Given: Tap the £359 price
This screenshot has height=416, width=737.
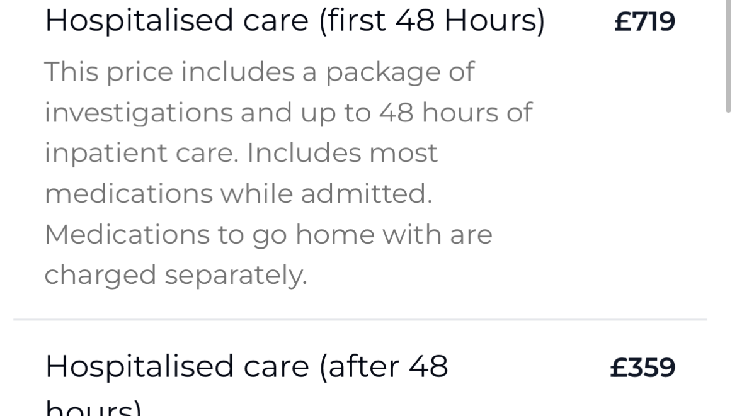Looking at the screenshot, I should [643, 368].
